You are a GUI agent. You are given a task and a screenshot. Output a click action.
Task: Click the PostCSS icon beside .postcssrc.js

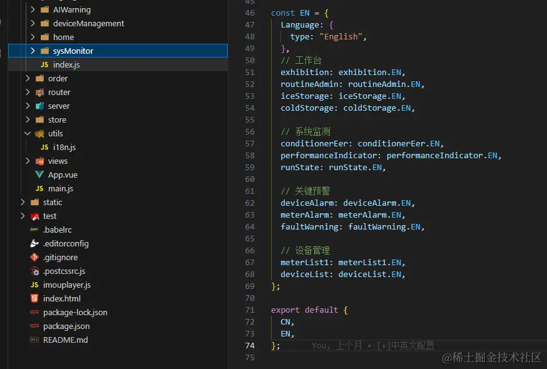34,271
